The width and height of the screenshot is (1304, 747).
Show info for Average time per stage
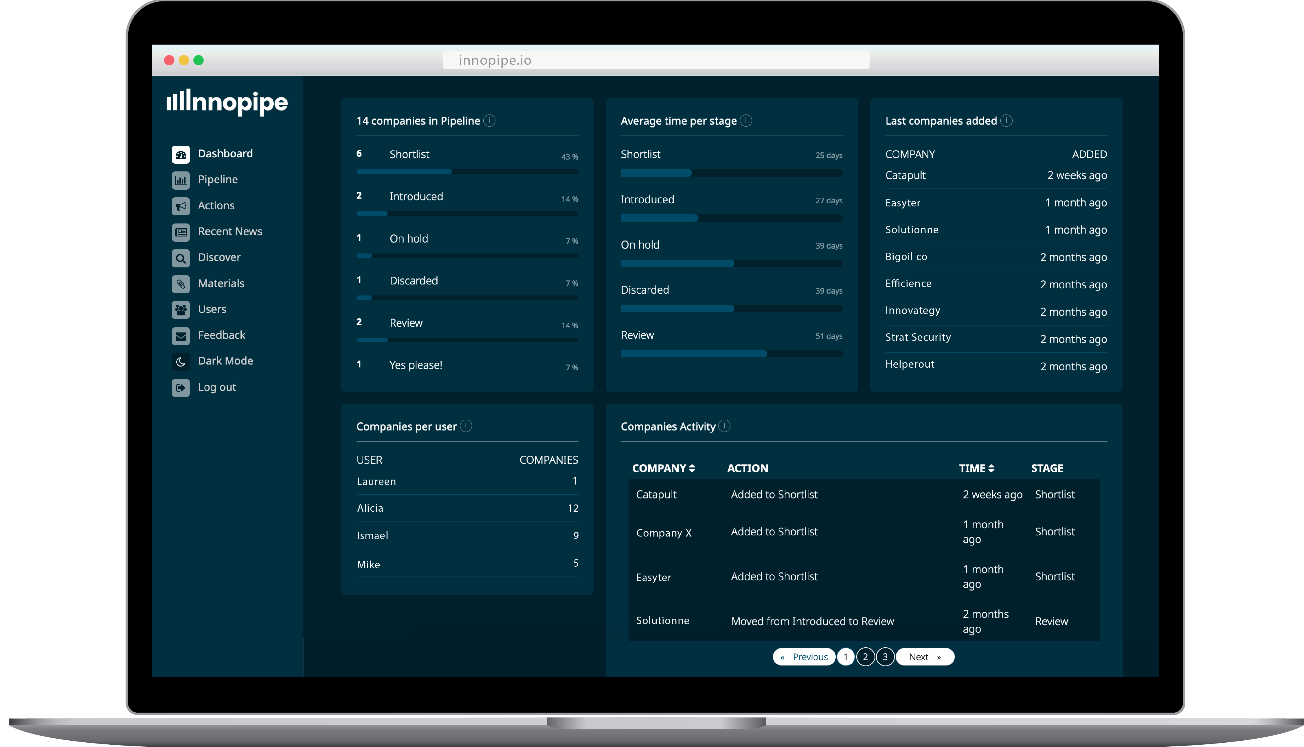coord(746,121)
